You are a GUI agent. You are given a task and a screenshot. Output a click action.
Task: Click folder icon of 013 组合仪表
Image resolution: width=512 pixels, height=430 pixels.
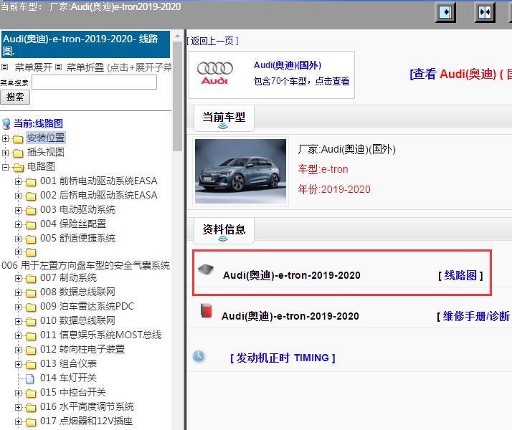click(31, 365)
